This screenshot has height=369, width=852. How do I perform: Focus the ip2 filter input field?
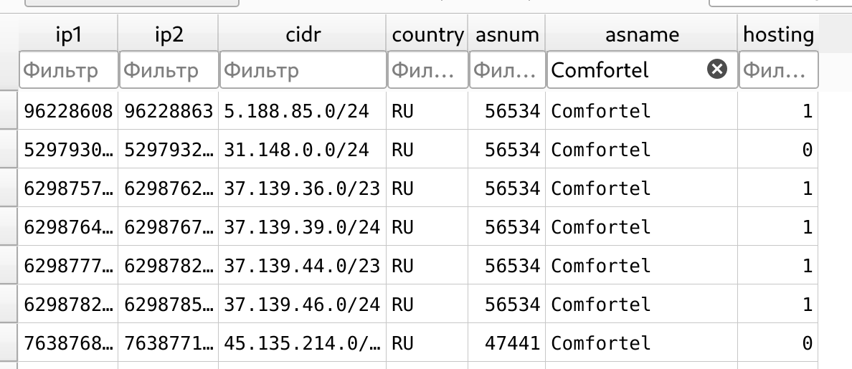(169, 70)
